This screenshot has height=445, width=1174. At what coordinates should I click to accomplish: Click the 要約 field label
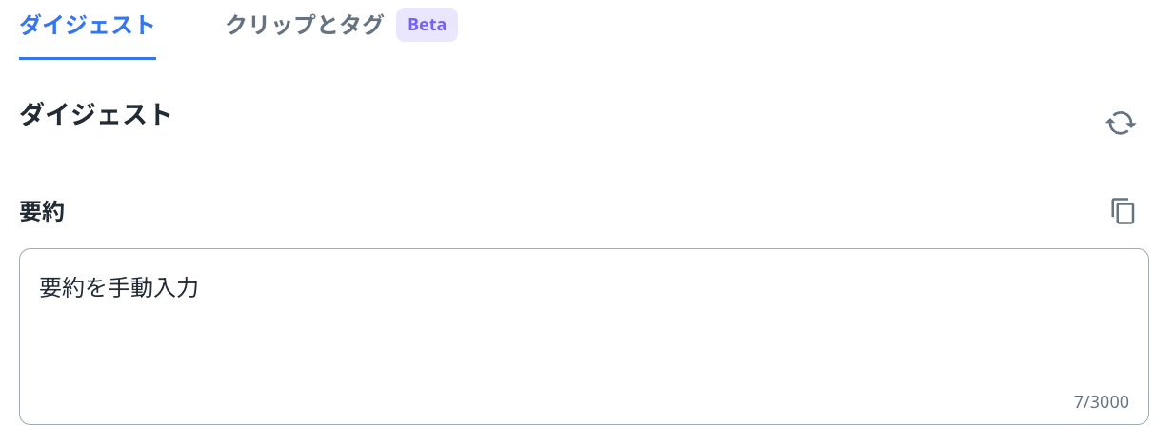[42, 212]
